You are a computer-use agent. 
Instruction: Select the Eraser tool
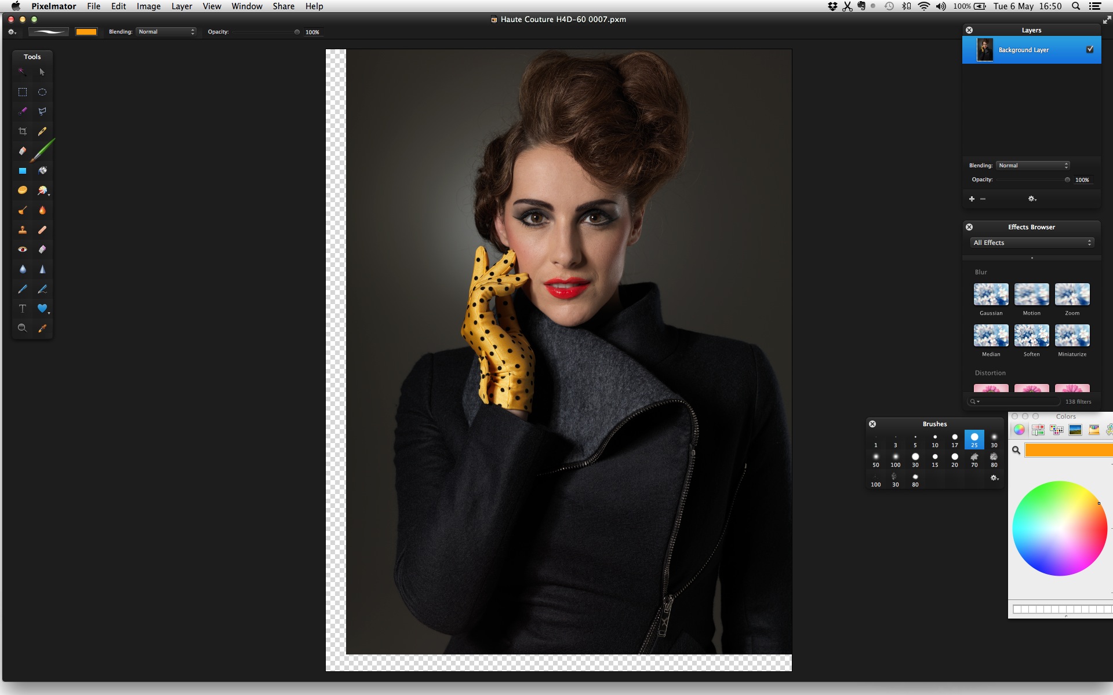(23, 151)
